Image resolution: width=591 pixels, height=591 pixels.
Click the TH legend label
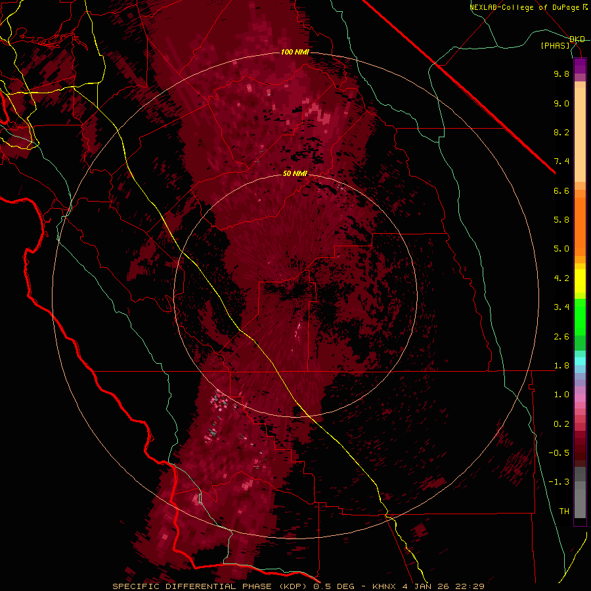coord(564,512)
